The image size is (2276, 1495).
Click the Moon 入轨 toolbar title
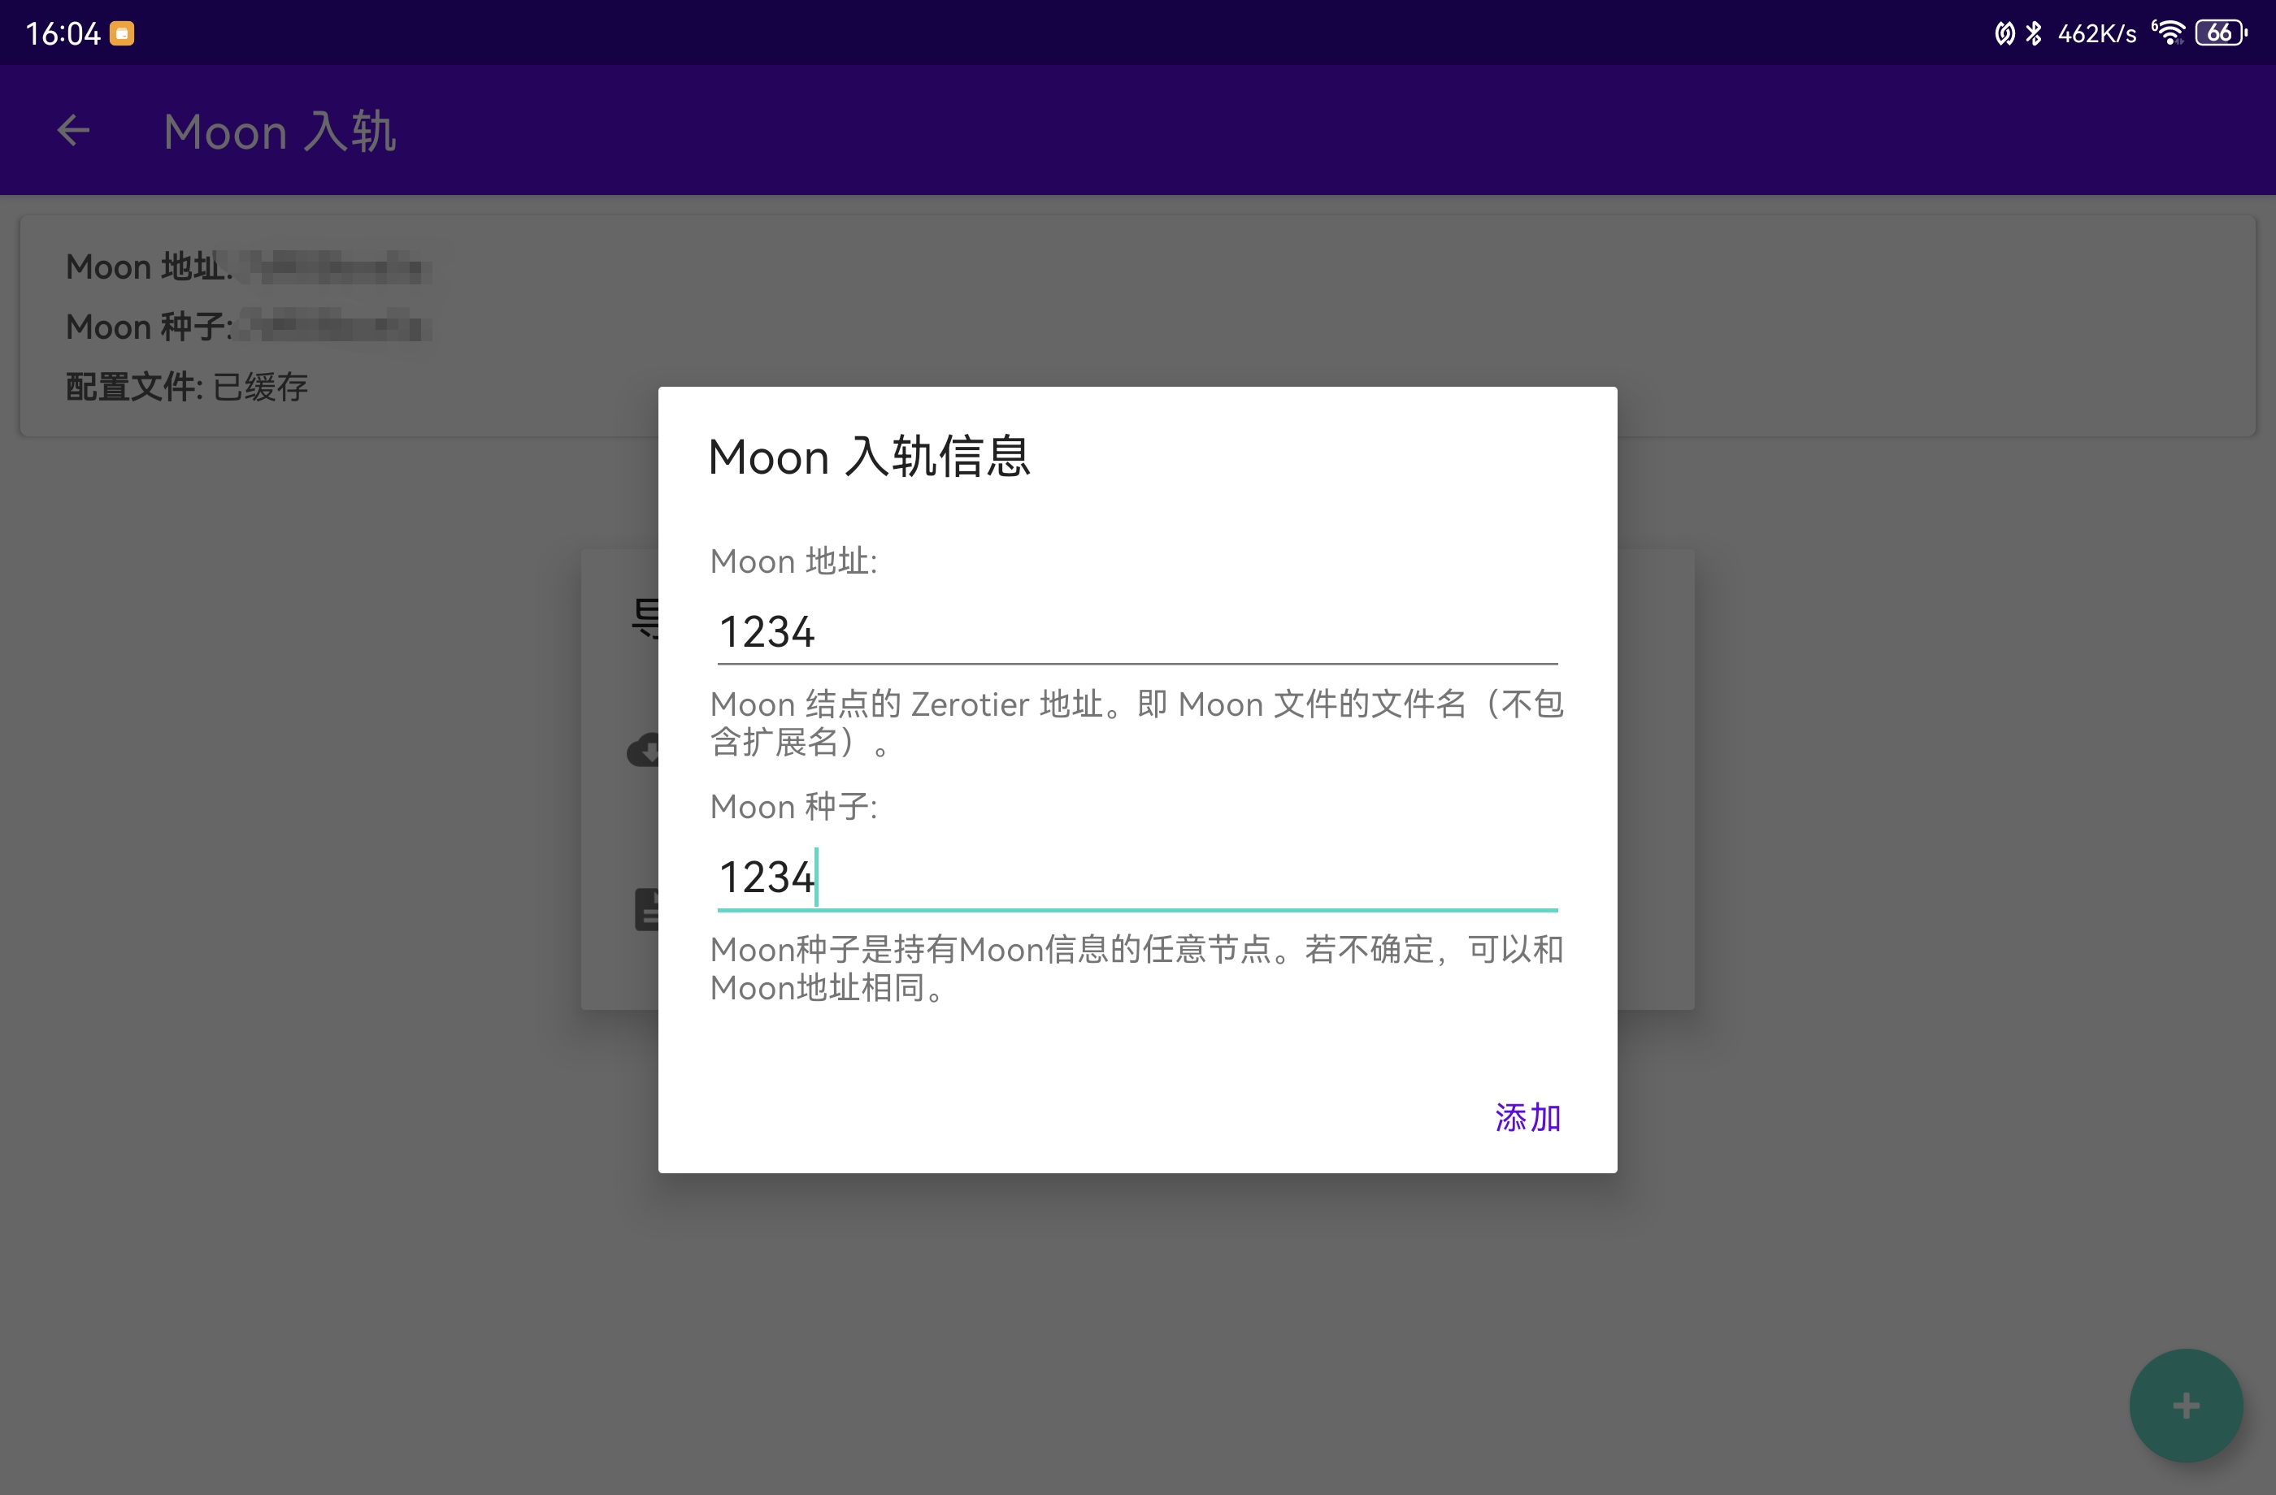pos(280,131)
